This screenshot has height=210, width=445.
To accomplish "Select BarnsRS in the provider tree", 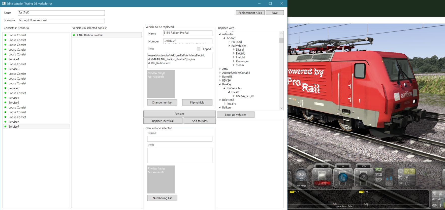I will pyautogui.click(x=227, y=77).
